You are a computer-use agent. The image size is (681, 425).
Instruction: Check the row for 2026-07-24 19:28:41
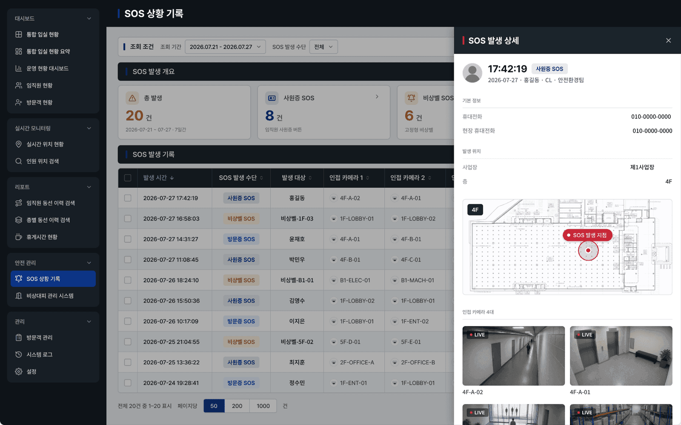coord(128,383)
